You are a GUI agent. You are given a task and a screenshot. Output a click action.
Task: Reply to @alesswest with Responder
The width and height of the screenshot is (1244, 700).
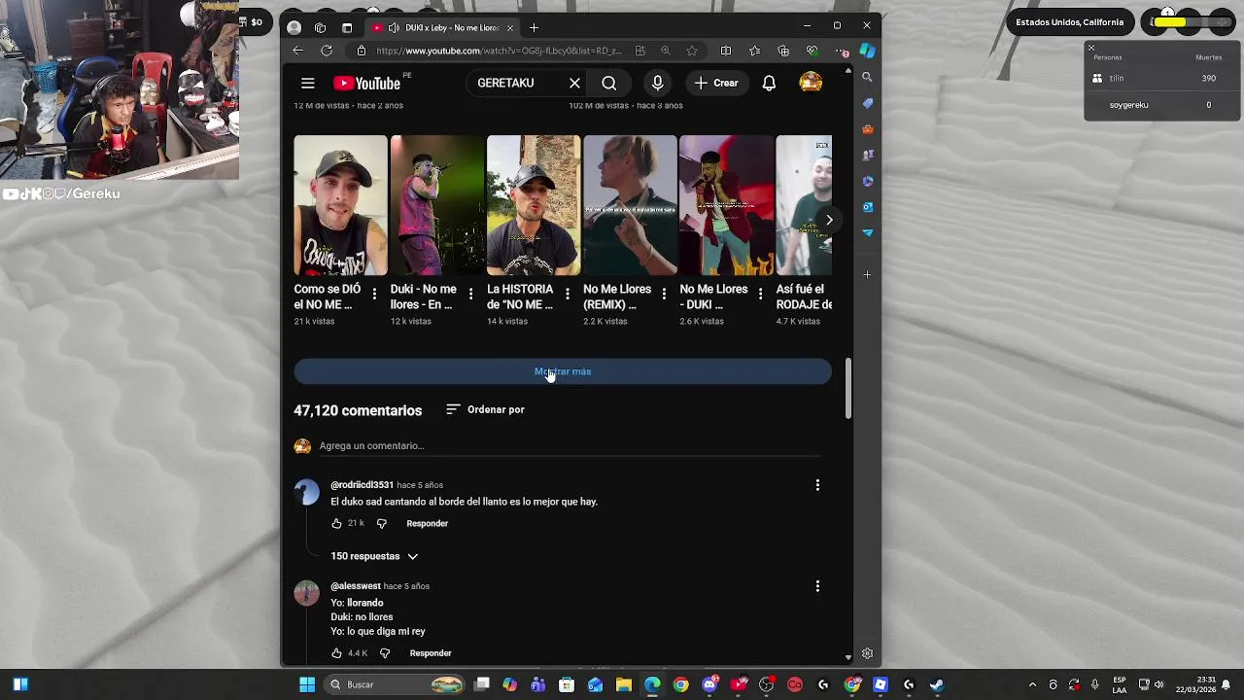tap(431, 653)
